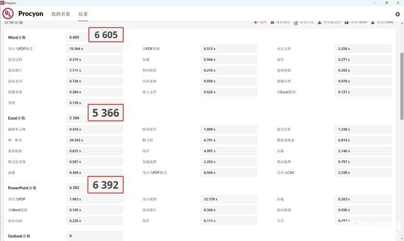Click the small 5 366 Excel score field
This screenshot has height=241, width=404.
(x=77, y=118)
